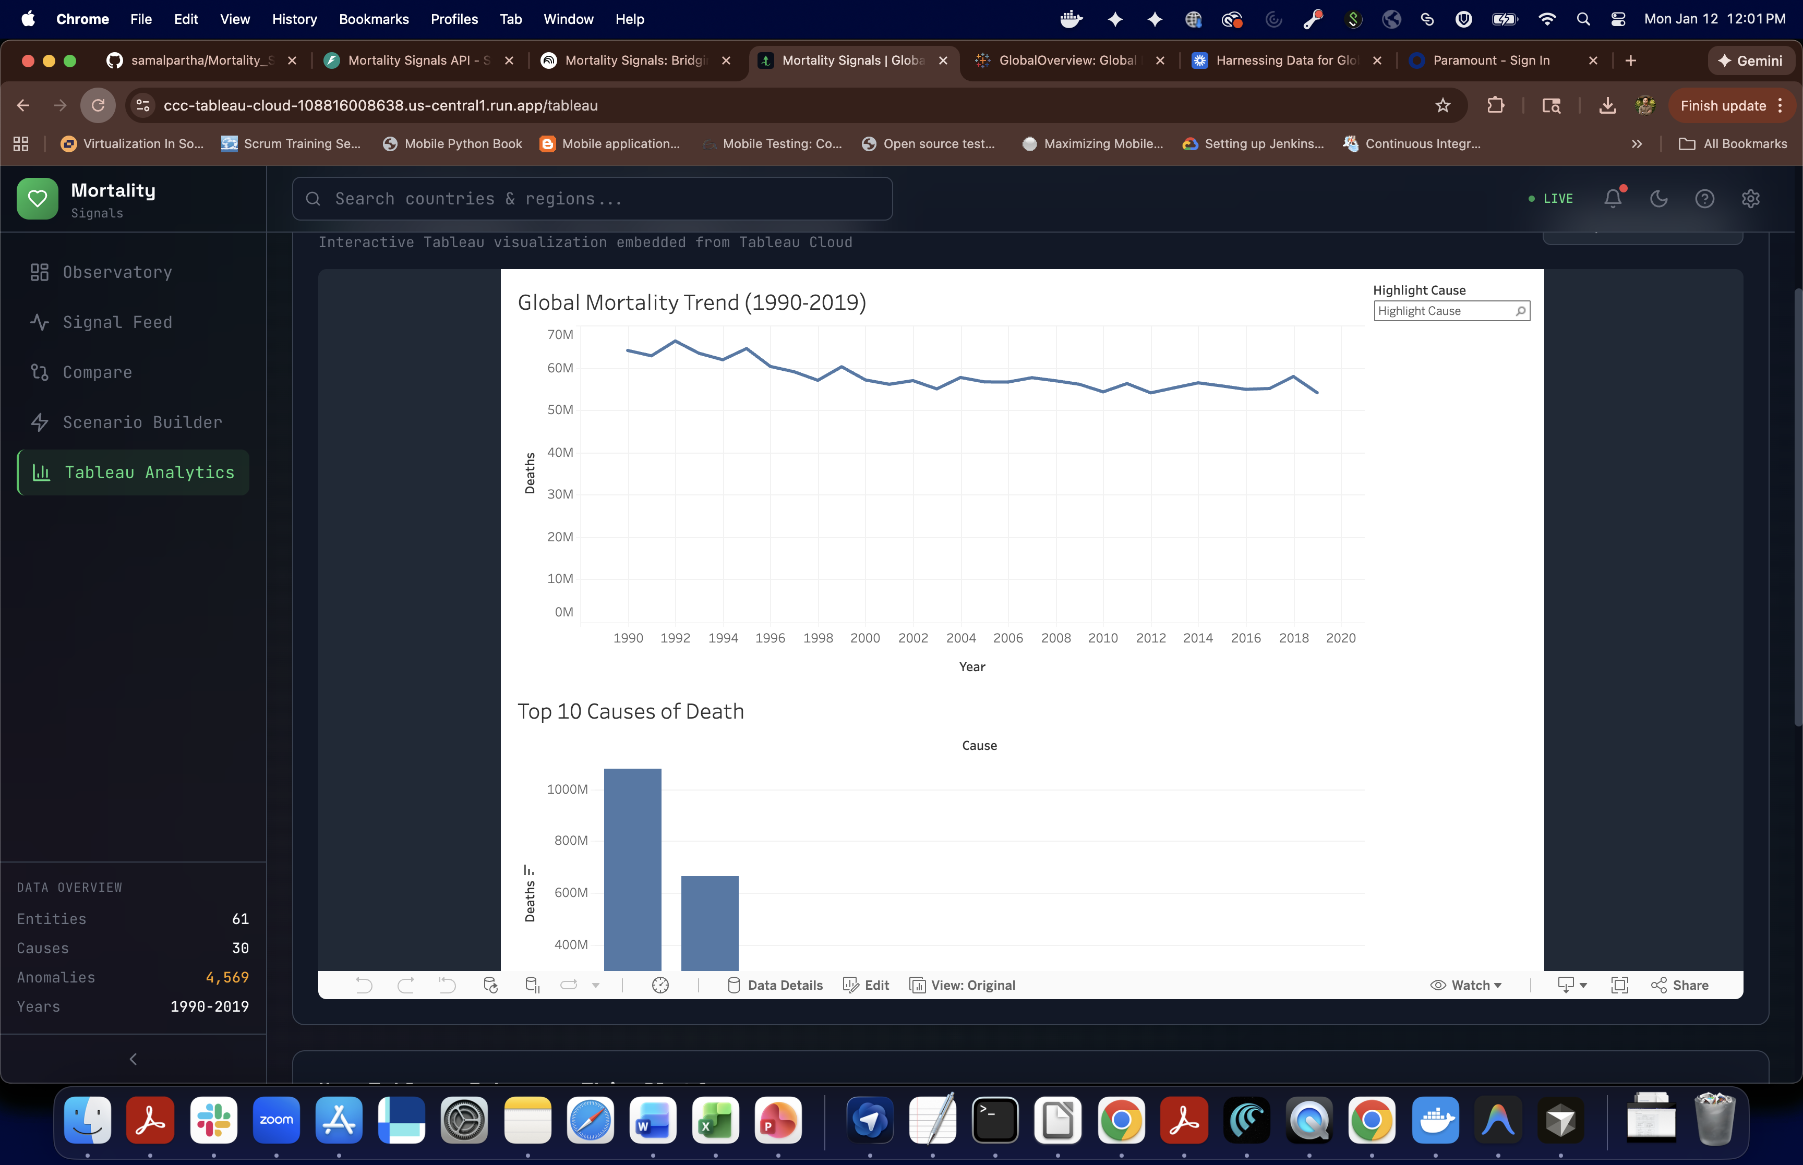
Task: Focus the Search countries & regions box
Action: (592, 198)
